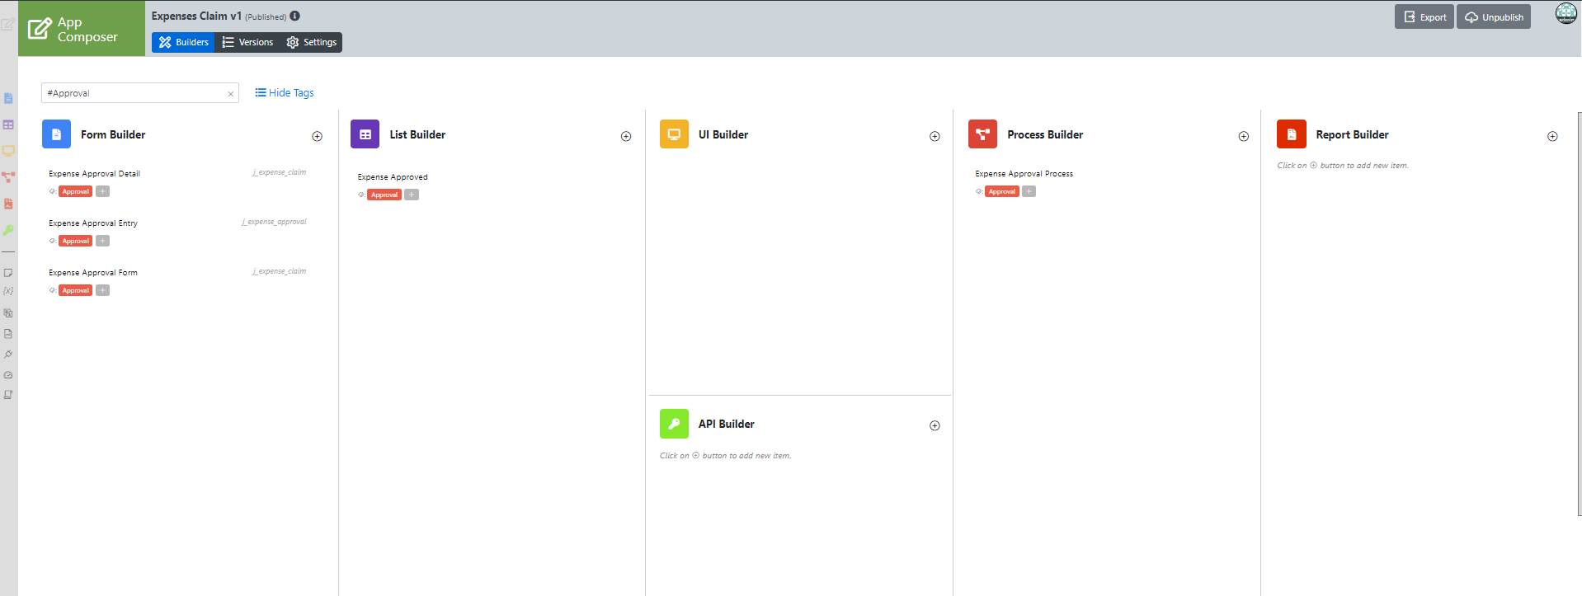
Task: Click Approval tag on Expense Approved
Action: (x=384, y=195)
